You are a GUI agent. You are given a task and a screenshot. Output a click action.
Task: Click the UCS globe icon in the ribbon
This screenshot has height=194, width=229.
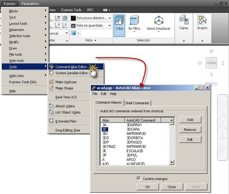pos(65,18)
